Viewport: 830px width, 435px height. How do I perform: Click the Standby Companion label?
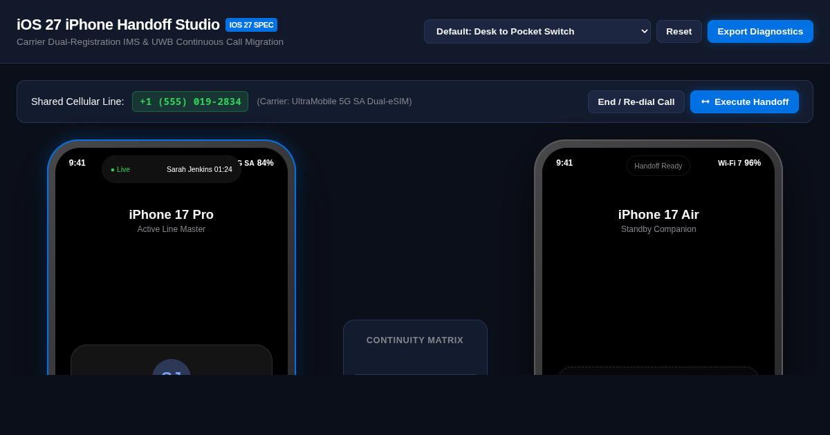(x=658, y=229)
